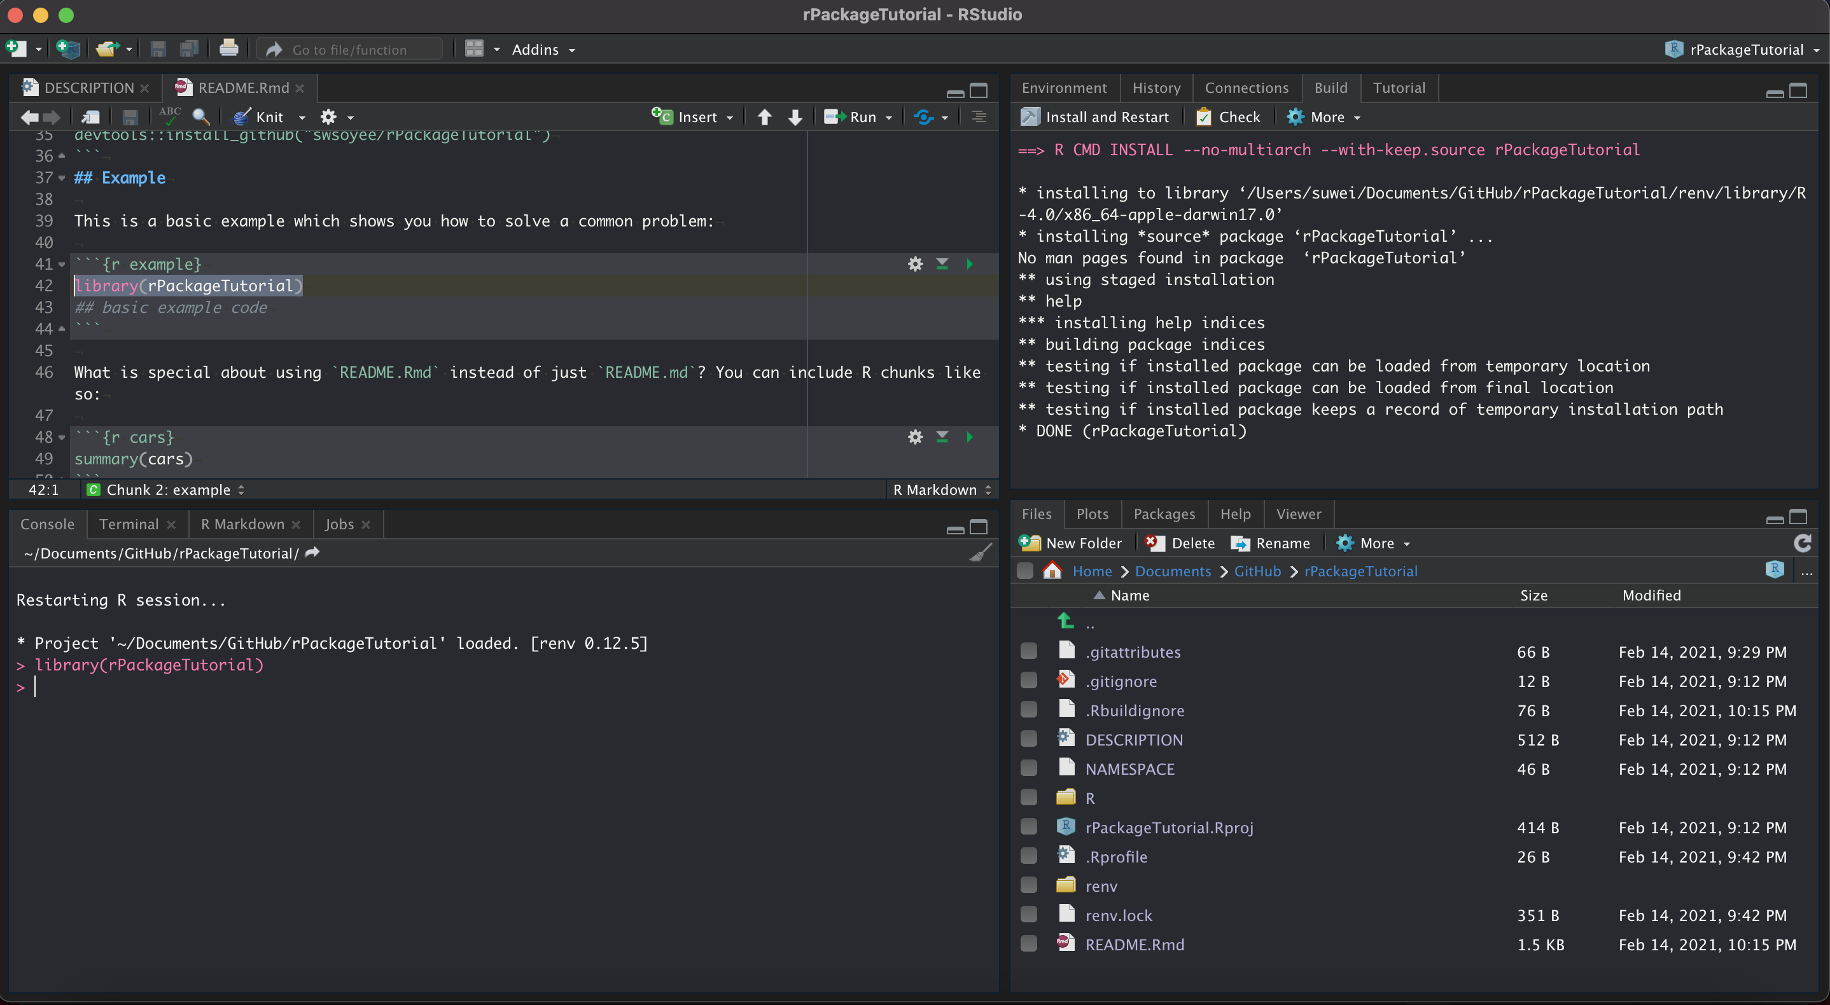Open the R Markdown file type selector
Image resolution: width=1830 pixels, height=1005 pixels.
(x=941, y=490)
